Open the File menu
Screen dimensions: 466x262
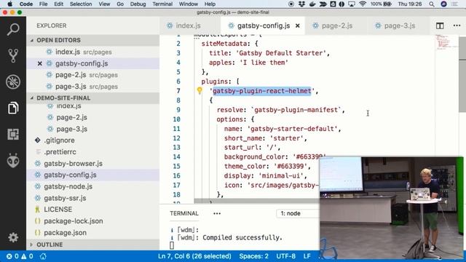click(x=44, y=4)
